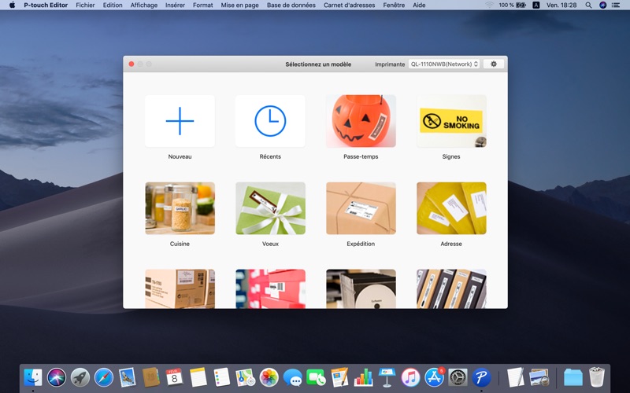This screenshot has width=630, height=393.
Task: Open Maps from the Dock
Action: coord(245,377)
